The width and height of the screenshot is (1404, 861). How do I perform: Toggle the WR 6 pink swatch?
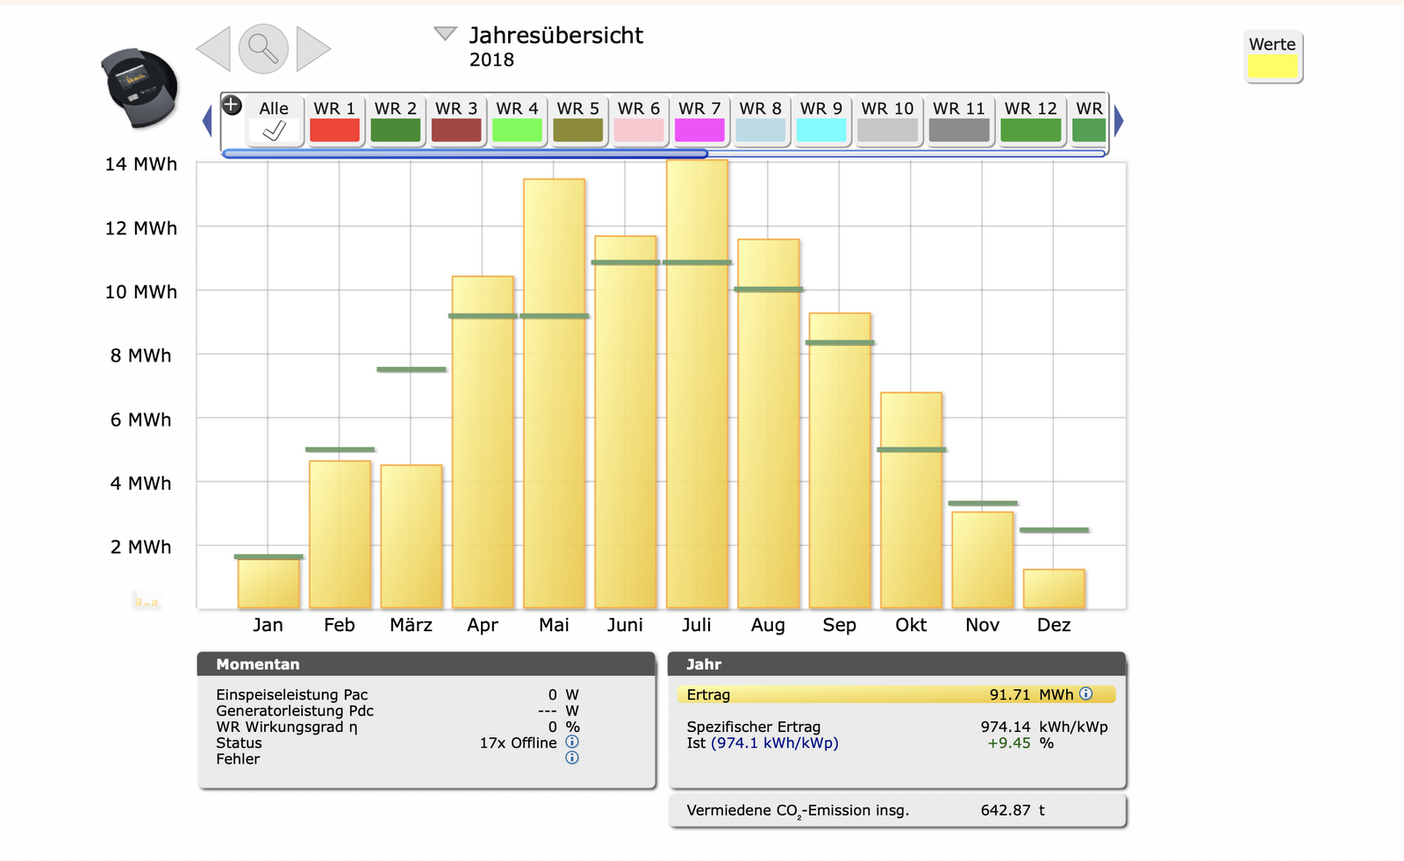click(639, 131)
